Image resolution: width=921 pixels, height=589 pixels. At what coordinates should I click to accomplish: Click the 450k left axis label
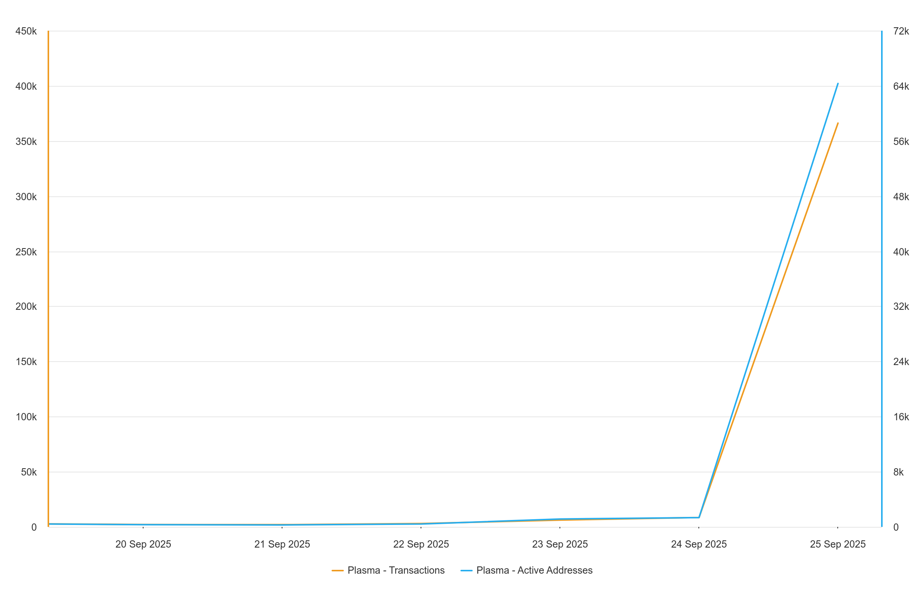pyautogui.click(x=26, y=31)
